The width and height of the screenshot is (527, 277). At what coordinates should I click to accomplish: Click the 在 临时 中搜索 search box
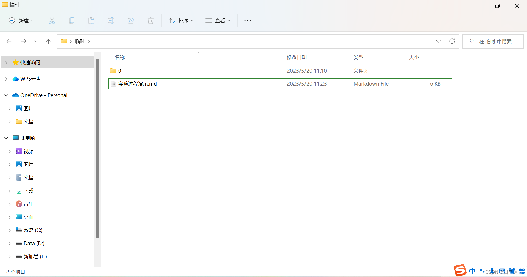[x=493, y=41]
